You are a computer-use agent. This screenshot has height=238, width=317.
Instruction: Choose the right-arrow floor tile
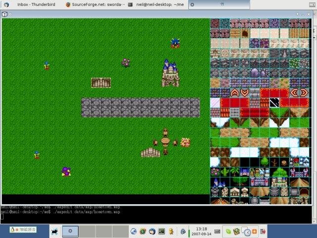[304, 93]
